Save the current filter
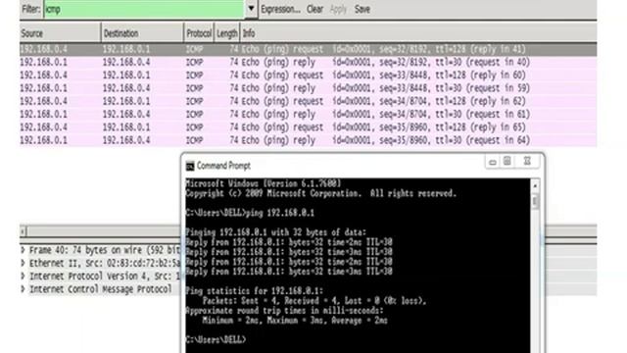The height and width of the screenshot is (353, 627). click(x=362, y=9)
